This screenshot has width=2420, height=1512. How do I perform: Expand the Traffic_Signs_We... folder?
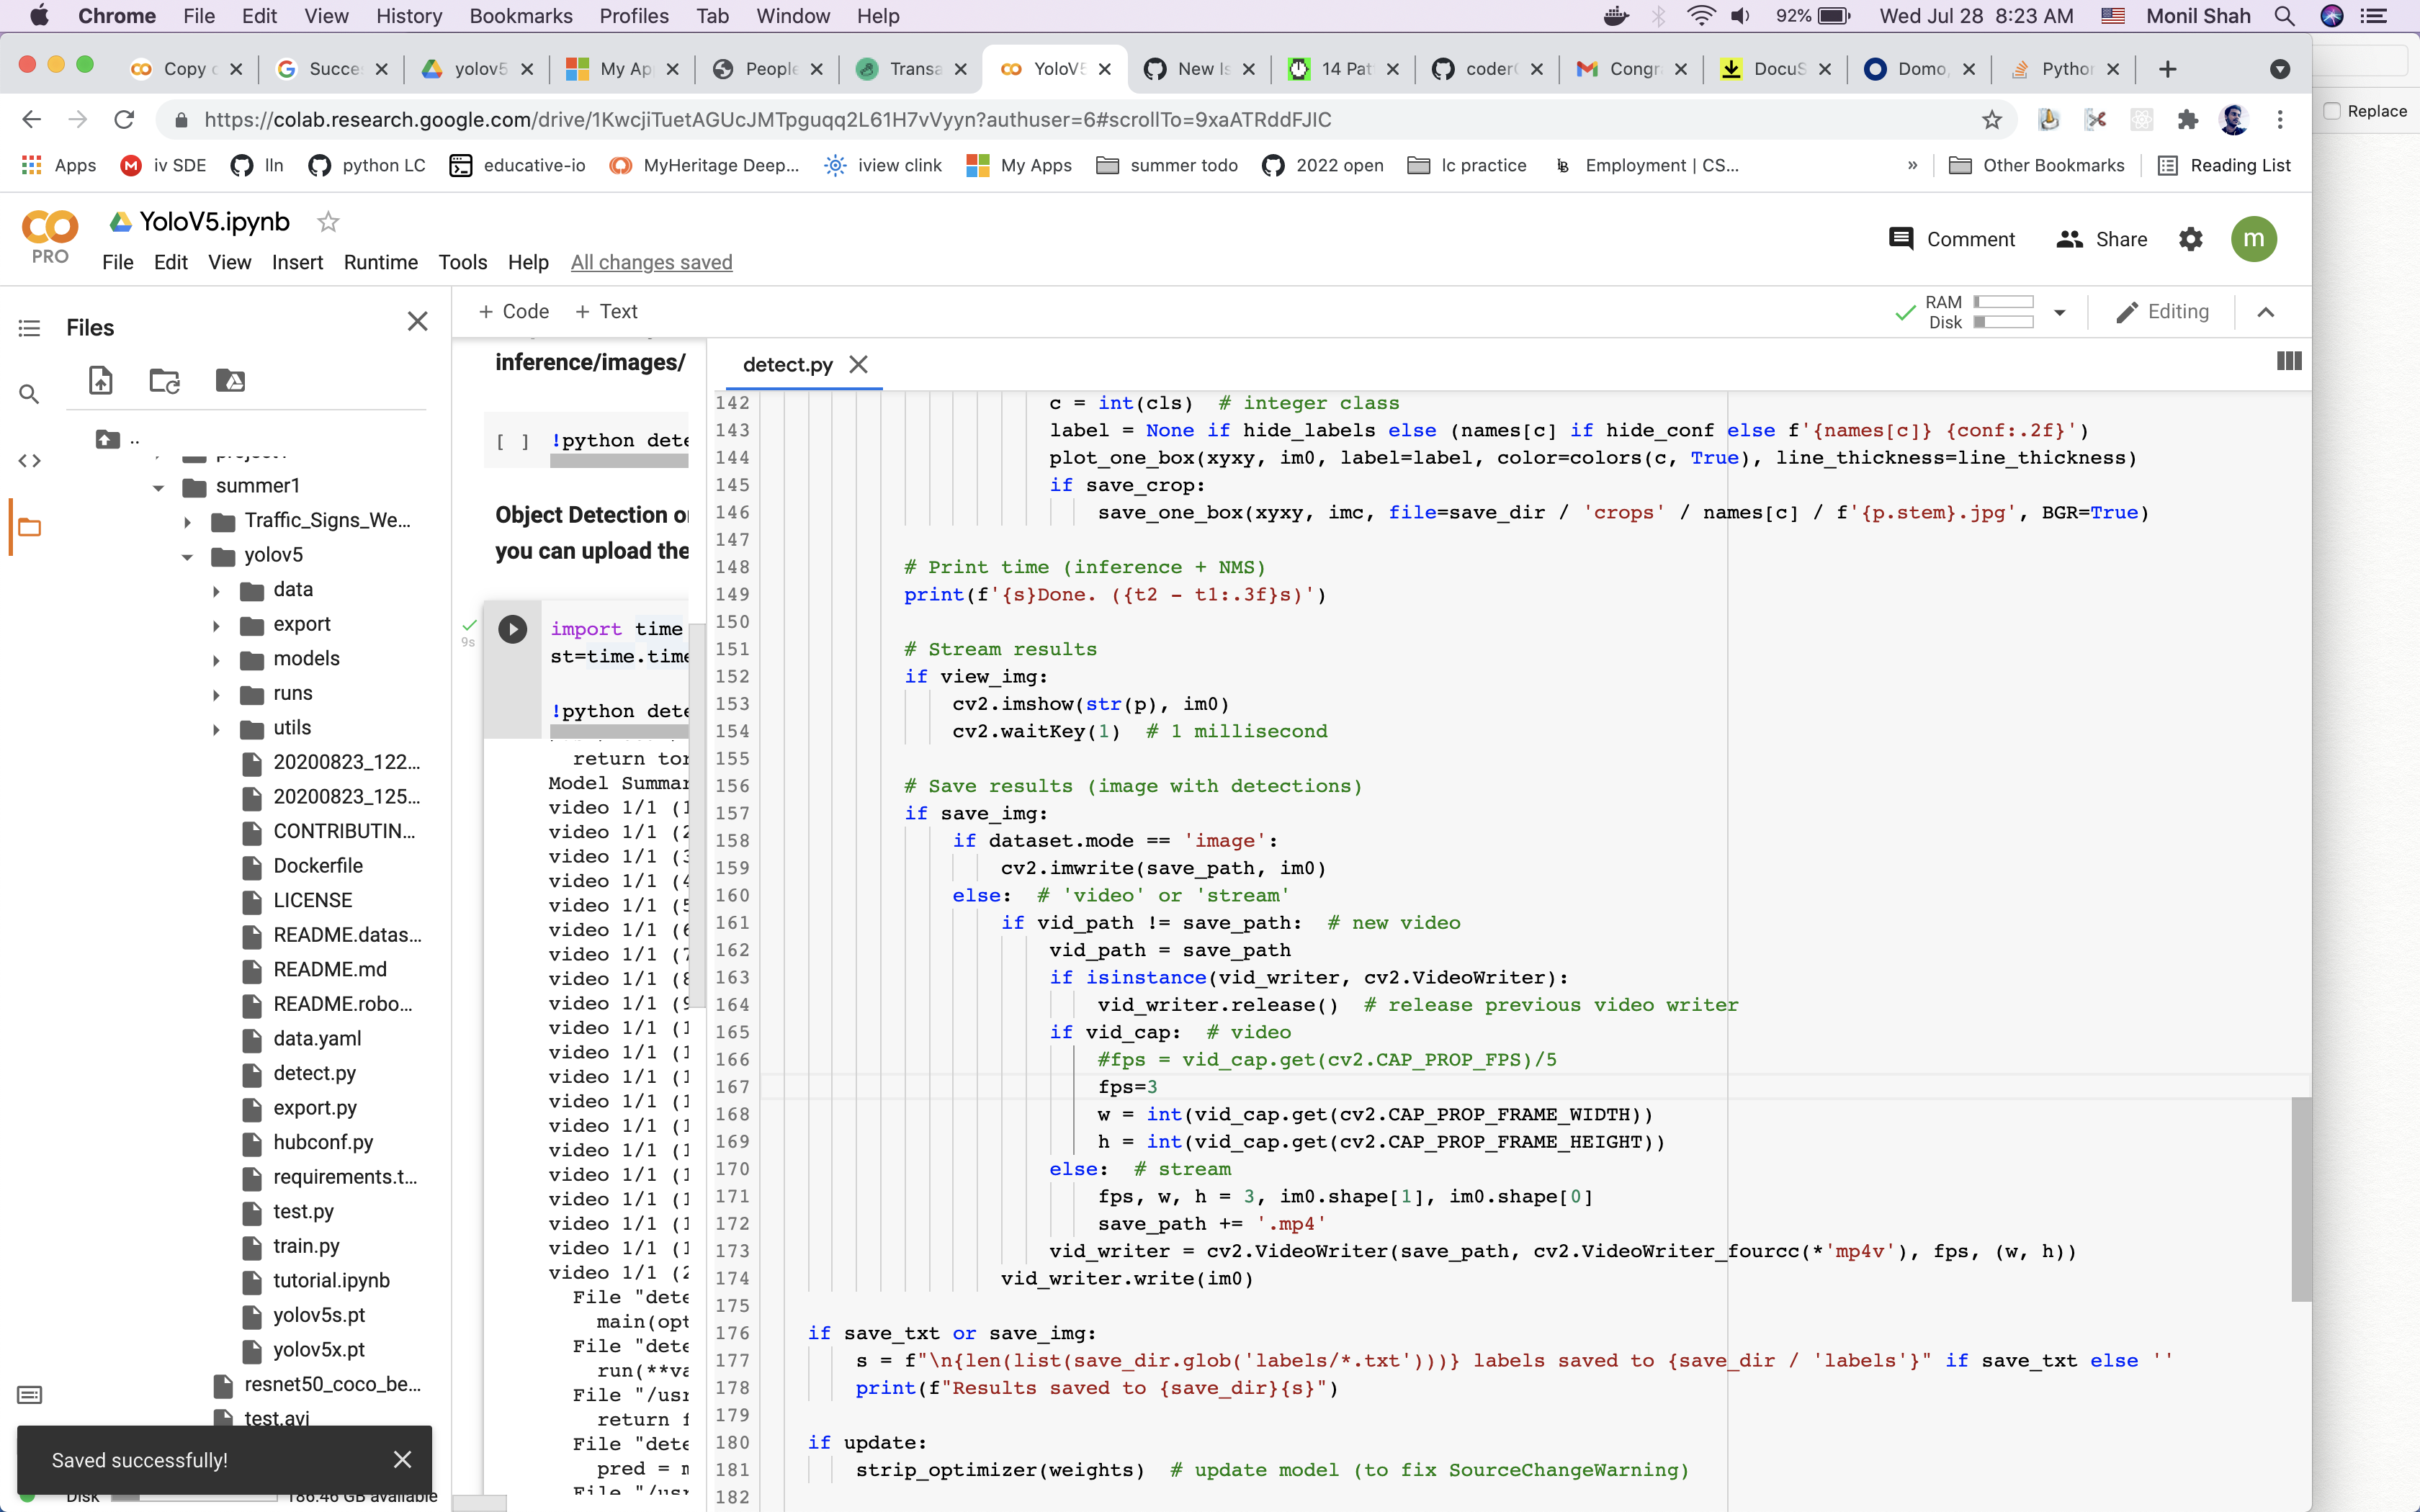click(x=187, y=521)
